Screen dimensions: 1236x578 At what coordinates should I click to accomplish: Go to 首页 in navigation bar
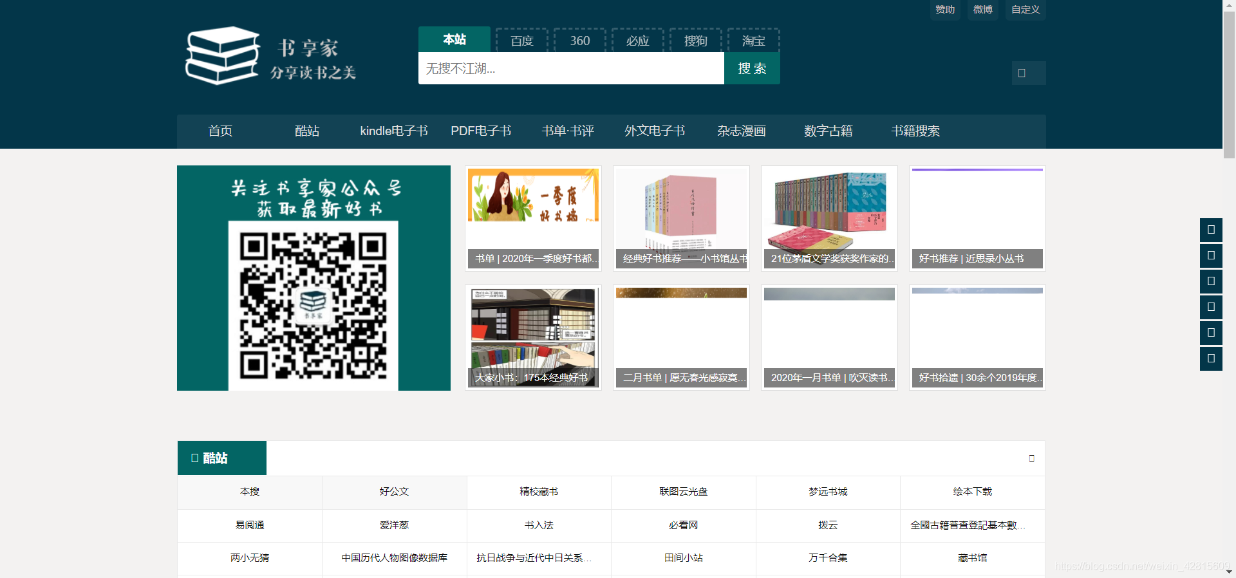click(x=220, y=131)
